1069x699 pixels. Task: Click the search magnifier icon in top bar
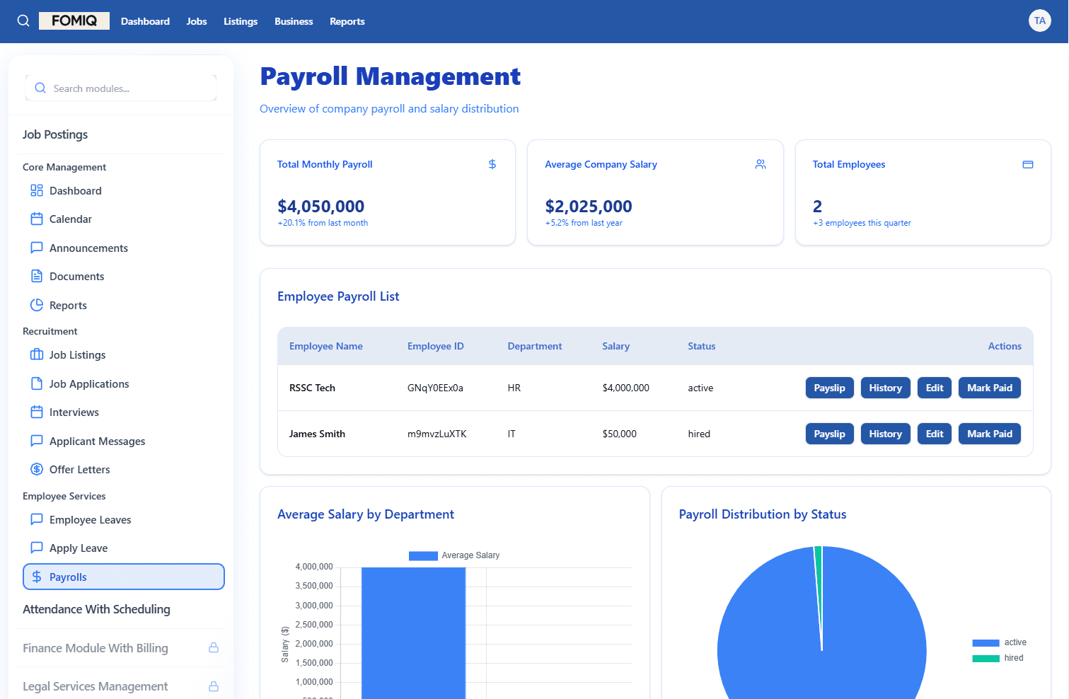pos(23,21)
